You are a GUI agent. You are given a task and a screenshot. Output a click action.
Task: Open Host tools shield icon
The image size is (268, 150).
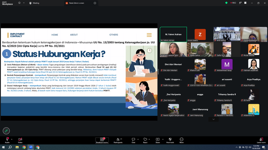tap(170, 139)
